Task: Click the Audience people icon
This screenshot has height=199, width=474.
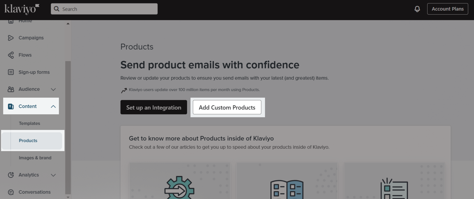Action: [x=11, y=89]
